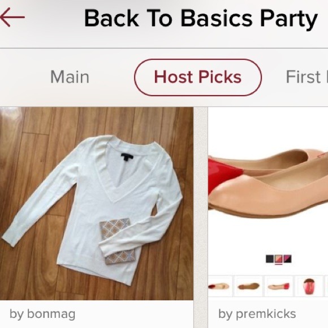The height and width of the screenshot is (328, 328).
Task: Select the brown sole-view shoe thumbnail
Action: point(248,286)
